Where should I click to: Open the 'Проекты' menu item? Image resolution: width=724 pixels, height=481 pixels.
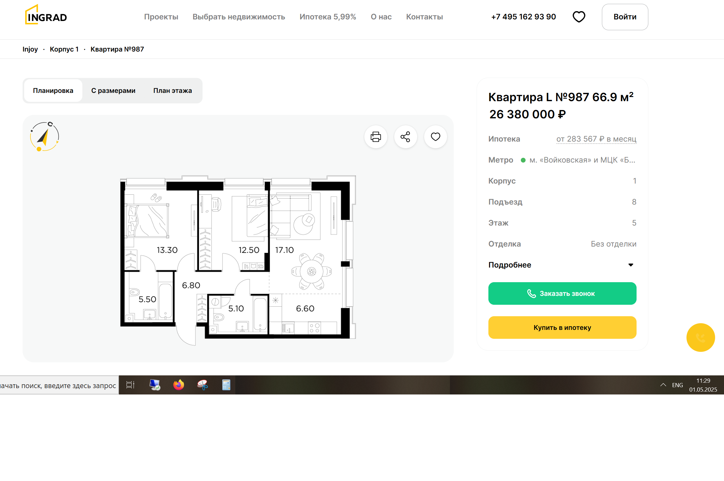(161, 17)
